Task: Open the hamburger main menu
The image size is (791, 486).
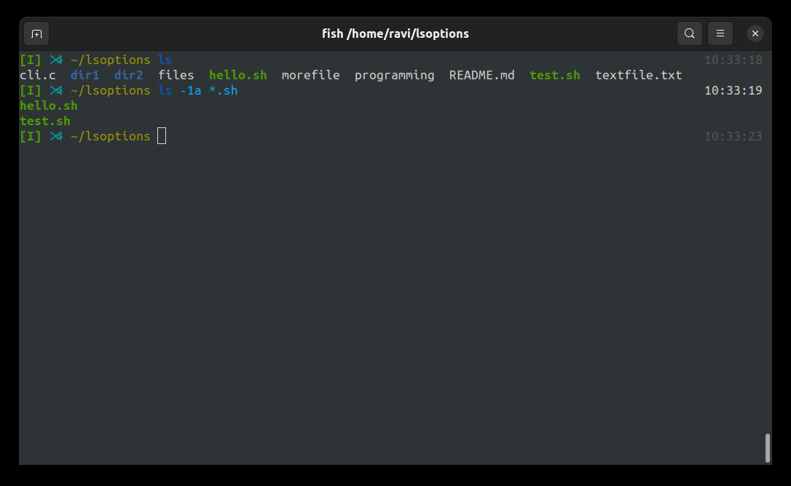Action: [x=720, y=33]
